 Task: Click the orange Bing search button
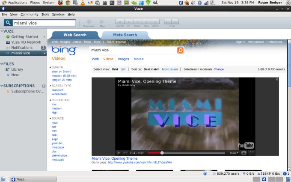(x=181, y=50)
